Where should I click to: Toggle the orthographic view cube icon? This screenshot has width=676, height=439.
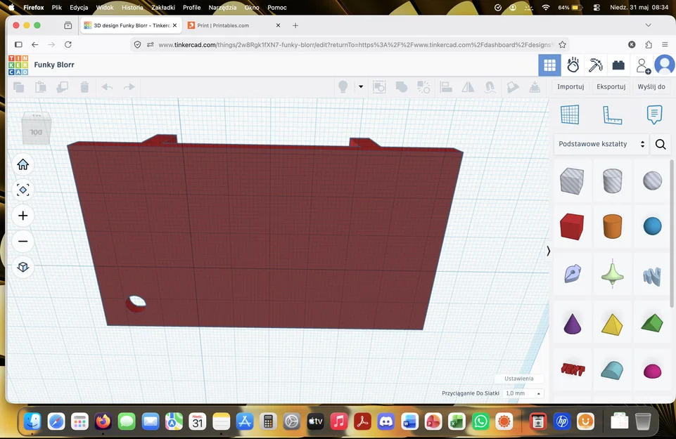click(x=23, y=268)
